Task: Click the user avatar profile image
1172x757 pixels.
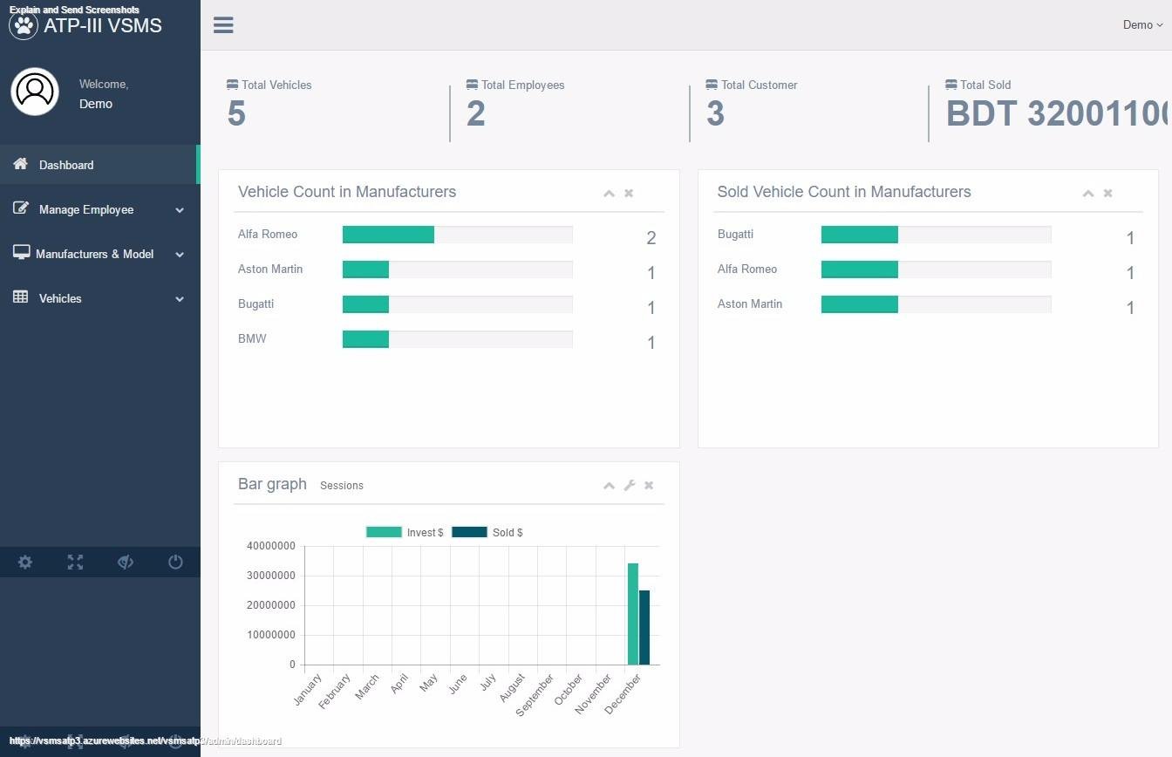Action: coord(35,92)
